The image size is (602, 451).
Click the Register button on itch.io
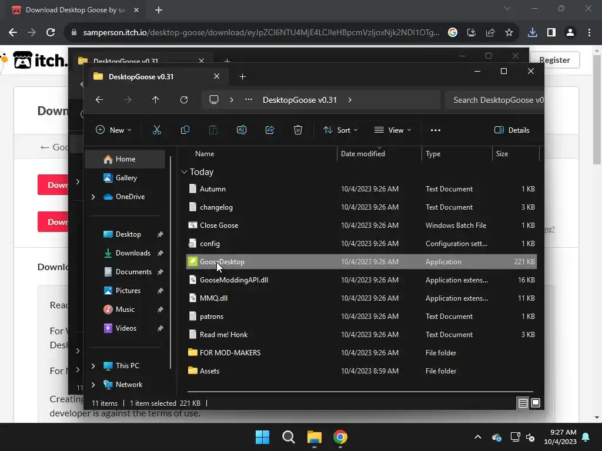554,60
